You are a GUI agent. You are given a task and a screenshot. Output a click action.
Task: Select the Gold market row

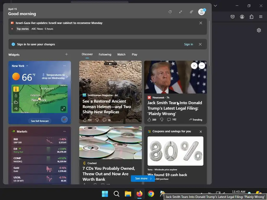pos(40,169)
